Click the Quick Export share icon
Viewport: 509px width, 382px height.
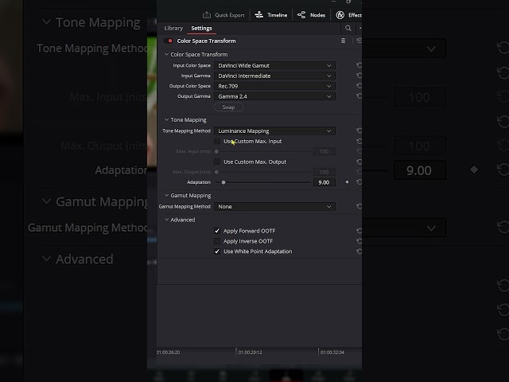pos(207,15)
